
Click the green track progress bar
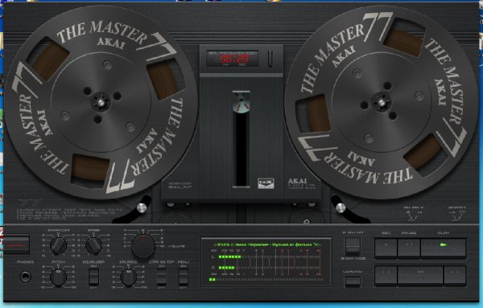266,279
